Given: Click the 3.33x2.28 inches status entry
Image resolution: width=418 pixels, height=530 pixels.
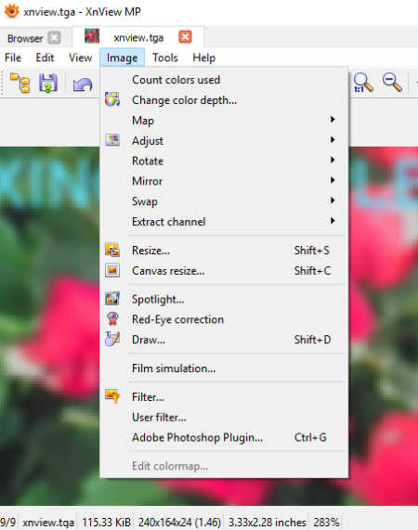Looking at the screenshot, I should tap(267, 523).
